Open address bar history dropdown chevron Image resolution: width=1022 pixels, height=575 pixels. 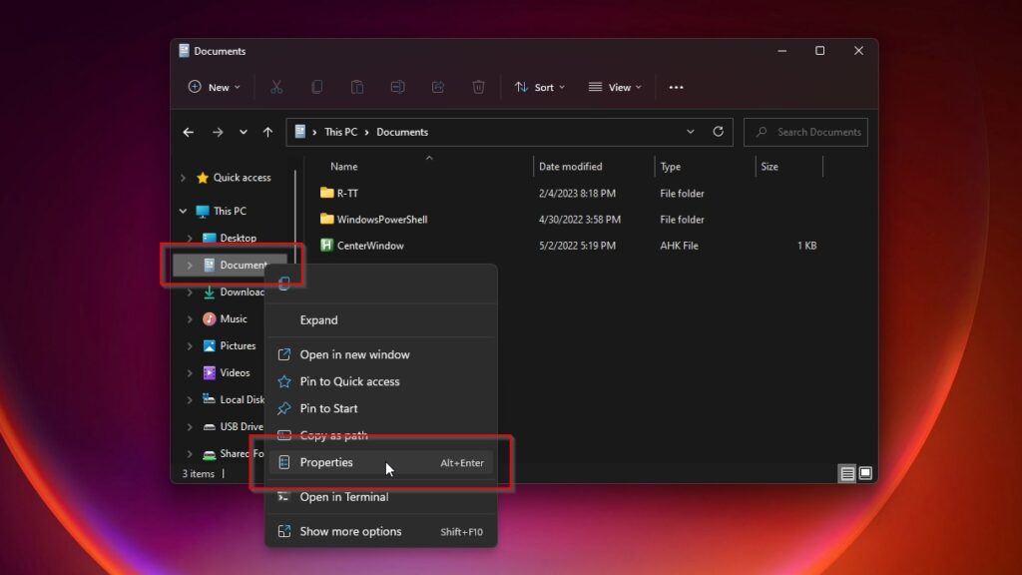click(691, 132)
